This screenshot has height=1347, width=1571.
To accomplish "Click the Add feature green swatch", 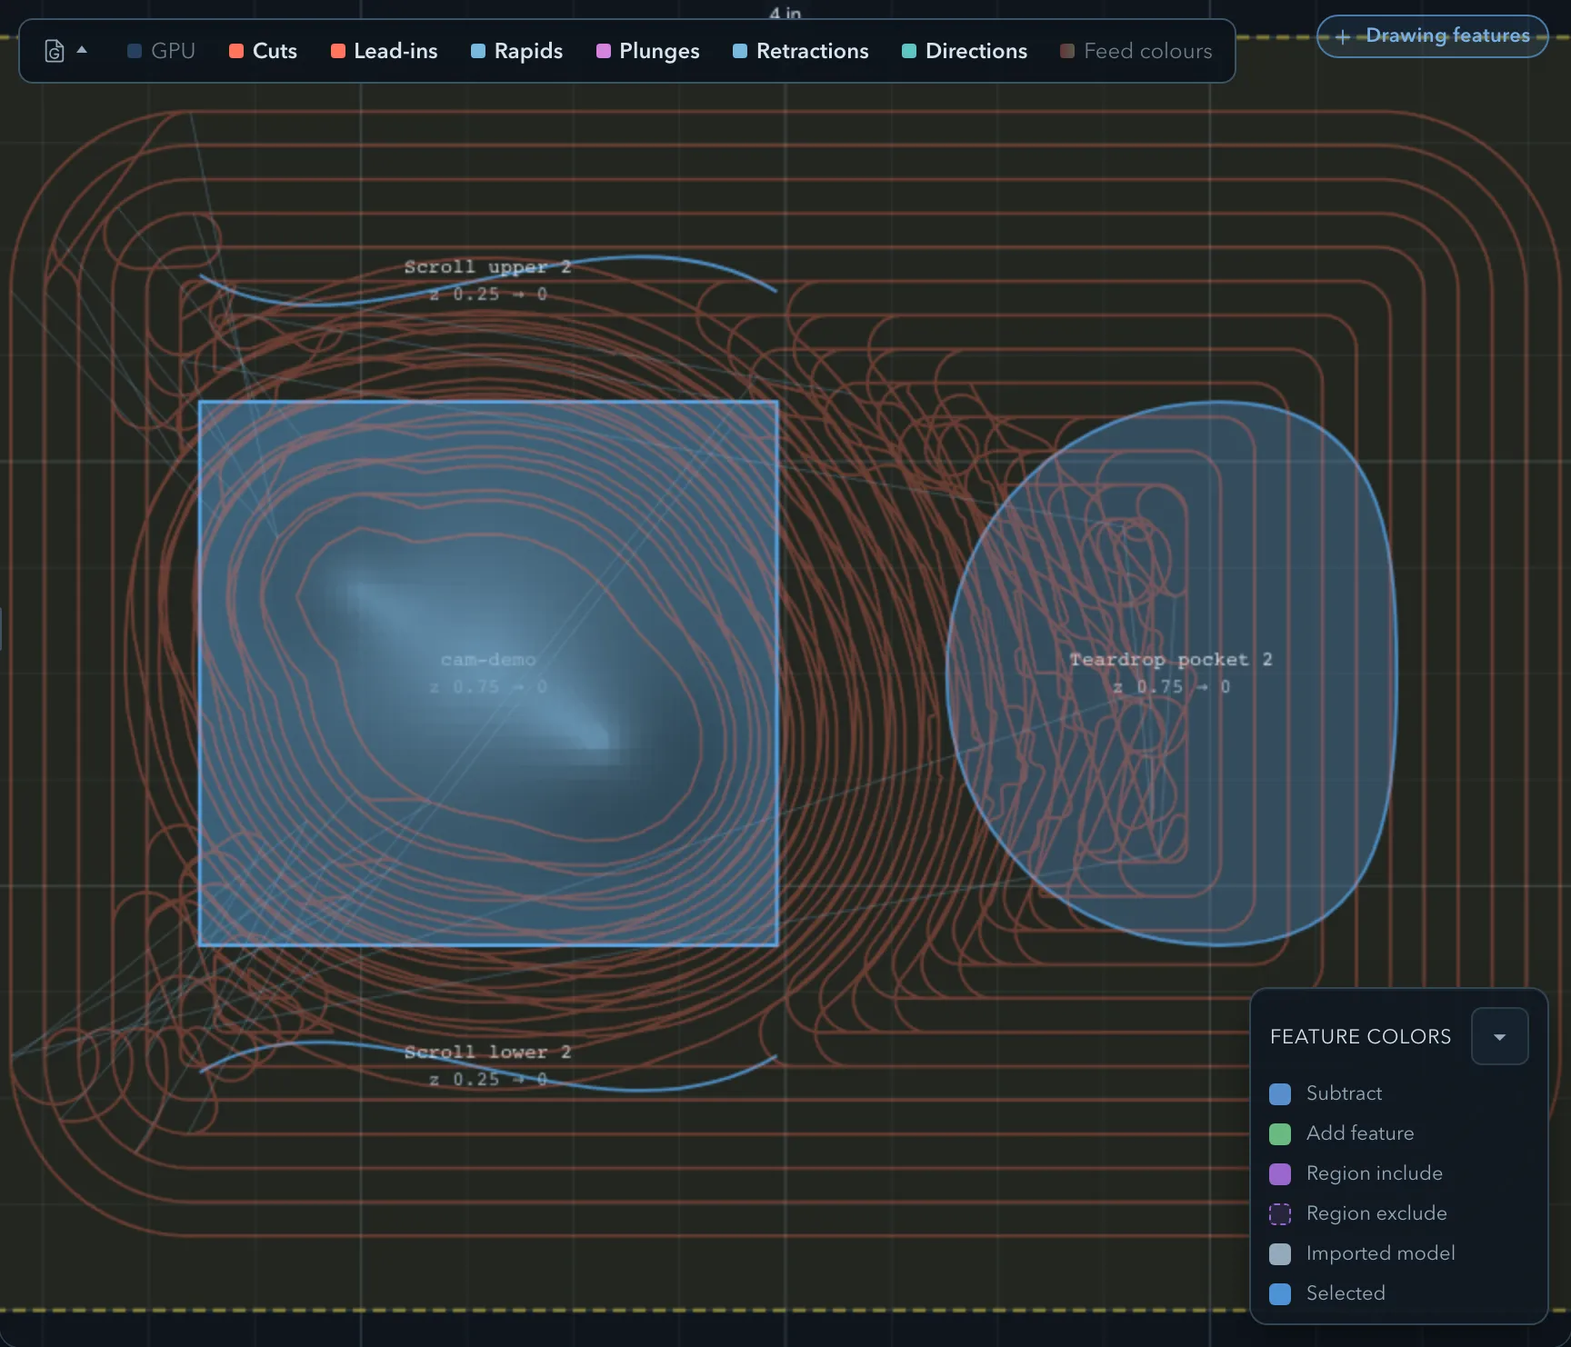I will pos(1279,1133).
